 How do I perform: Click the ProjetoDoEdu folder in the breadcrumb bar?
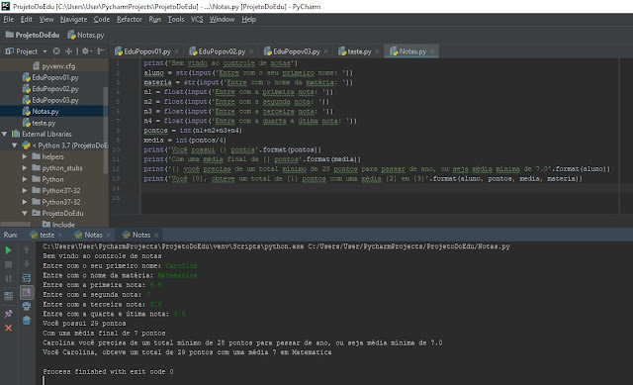coord(33,36)
